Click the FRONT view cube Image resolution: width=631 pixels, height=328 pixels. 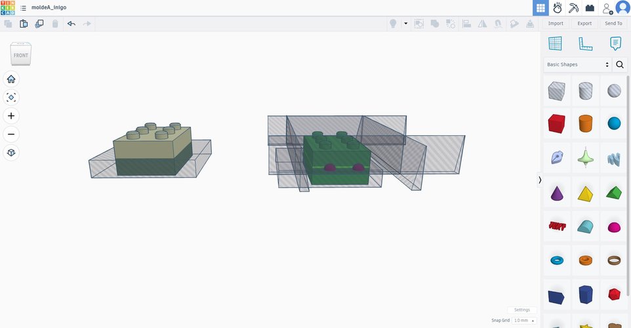coord(20,54)
